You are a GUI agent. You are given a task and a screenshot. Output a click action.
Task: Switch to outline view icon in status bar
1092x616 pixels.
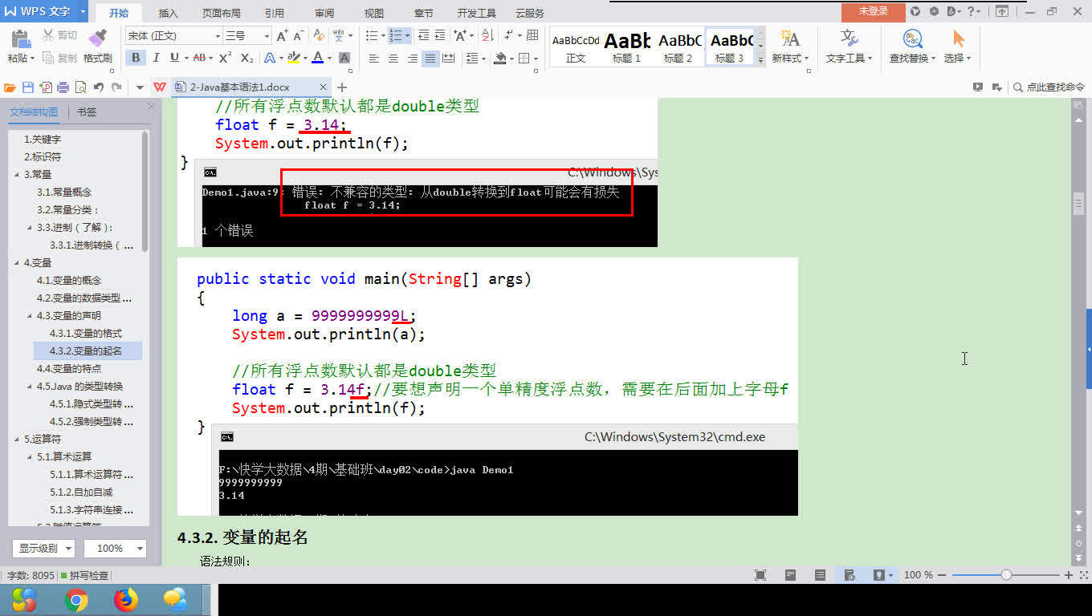click(820, 575)
